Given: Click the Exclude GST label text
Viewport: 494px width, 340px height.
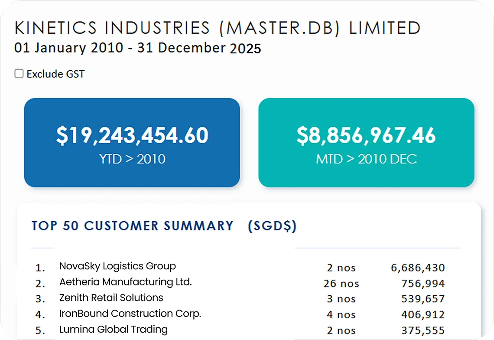Looking at the screenshot, I should pyautogui.click(x=55, y=74).
